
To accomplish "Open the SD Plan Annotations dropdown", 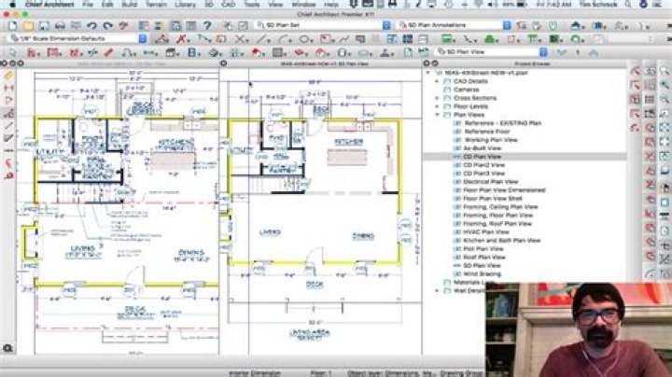I will point(507,25).
